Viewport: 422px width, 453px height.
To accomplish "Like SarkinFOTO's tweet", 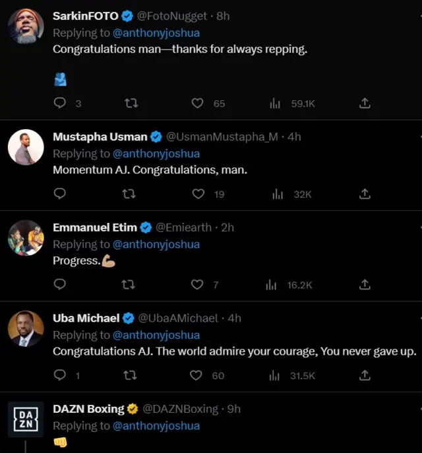I will (197, 104).
